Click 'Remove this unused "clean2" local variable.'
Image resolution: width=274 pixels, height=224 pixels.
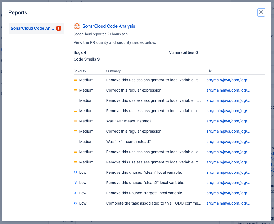(x=145, y=183)
